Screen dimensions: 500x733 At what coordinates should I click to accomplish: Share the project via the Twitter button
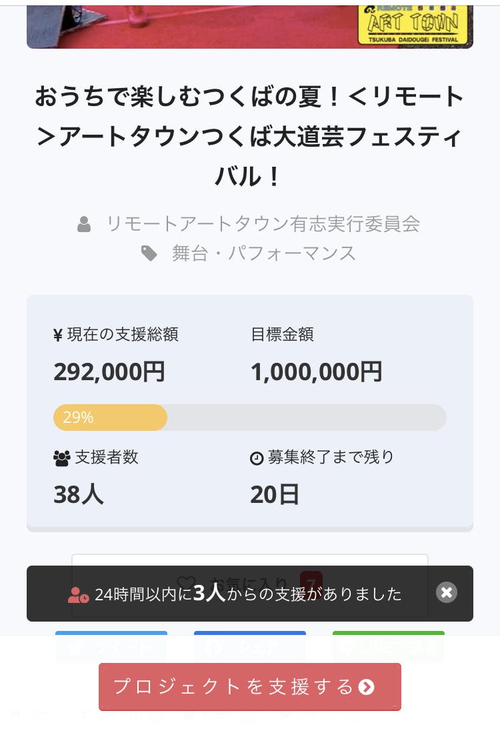[x=111, y=648]
